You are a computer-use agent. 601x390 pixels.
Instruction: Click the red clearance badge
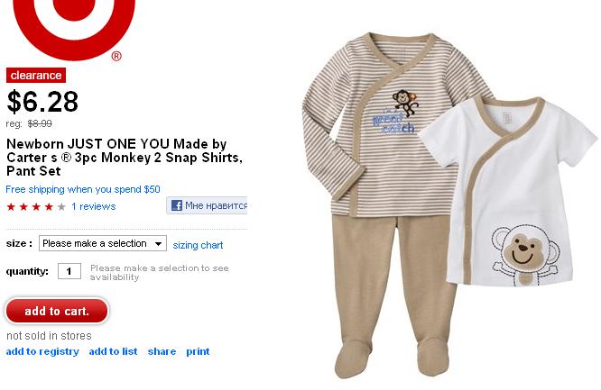tap(36, 76)
